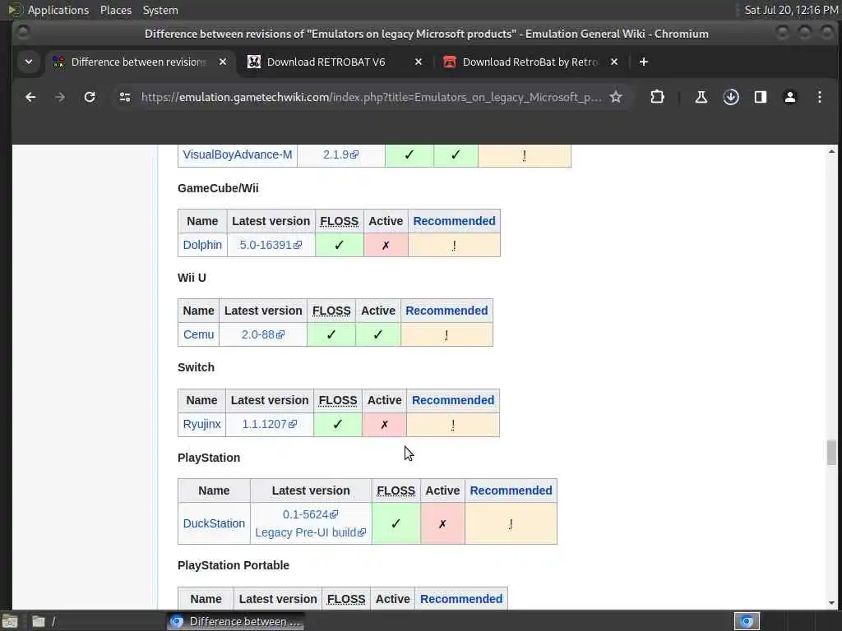This screenshot has width=842, height=631.
Task: Click Ryujinx's green FLOSS check cell
Action: (338, 425)
